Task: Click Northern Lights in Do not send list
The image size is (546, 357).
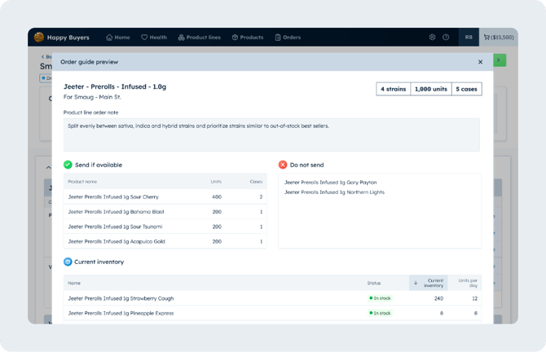Action: [334, 192]
